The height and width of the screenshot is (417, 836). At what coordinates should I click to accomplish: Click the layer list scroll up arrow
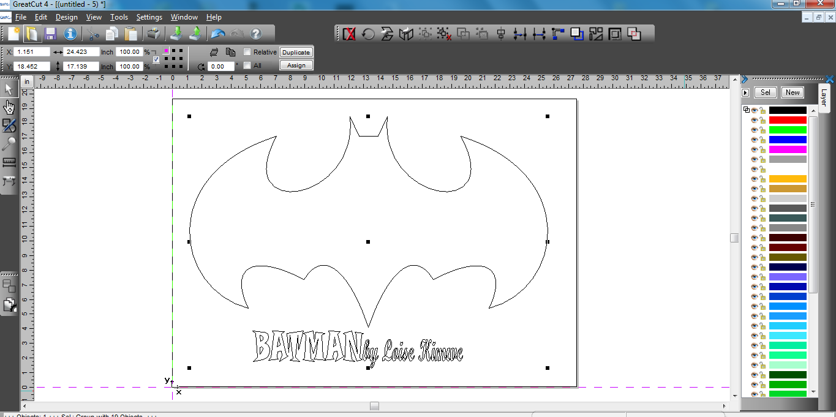tap(813, 110)
